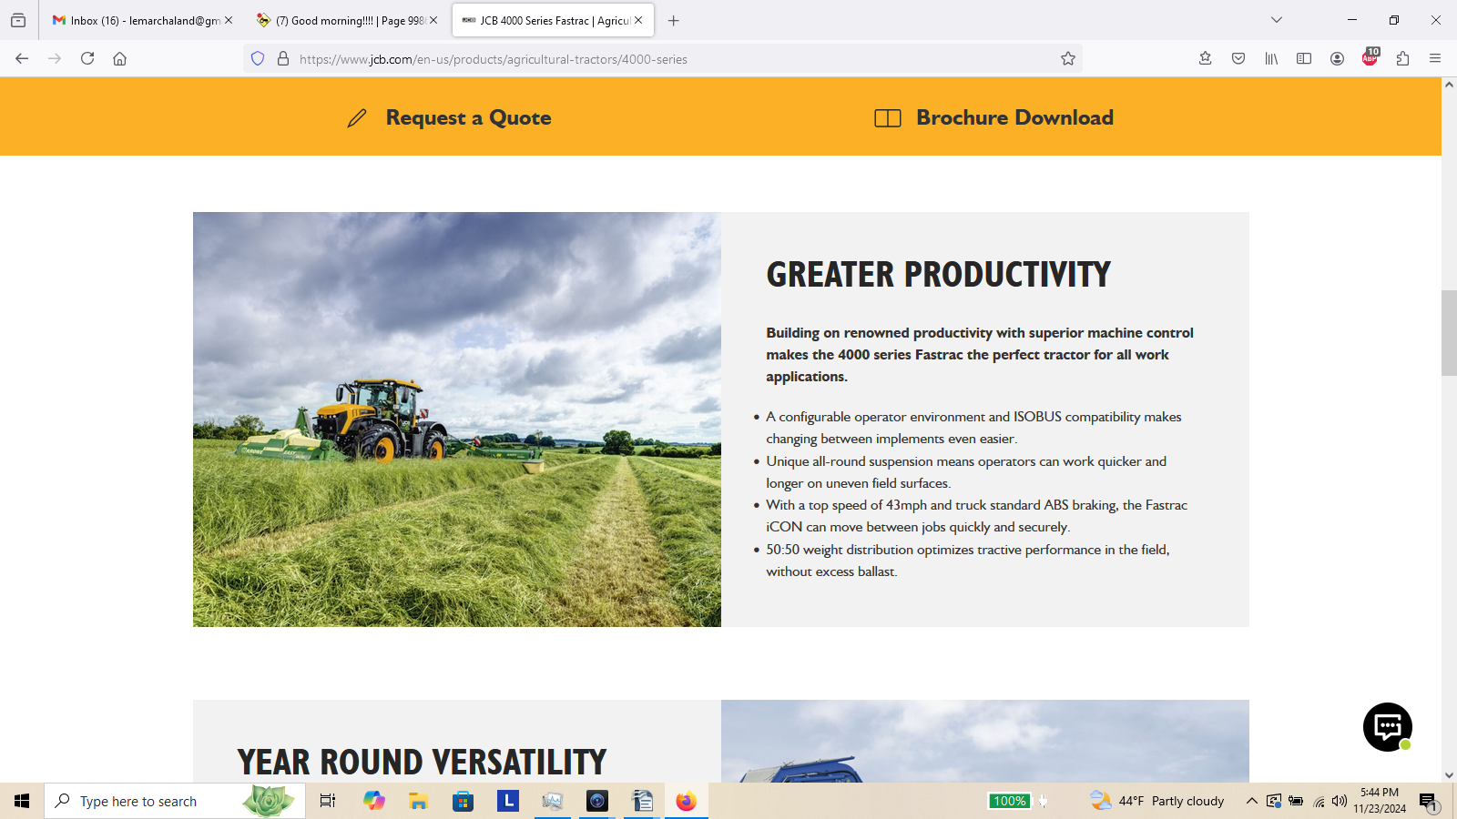The image size is (1457, 819).
Task: Open the Extensions puzzle icon
Action: coord(1402,59)
